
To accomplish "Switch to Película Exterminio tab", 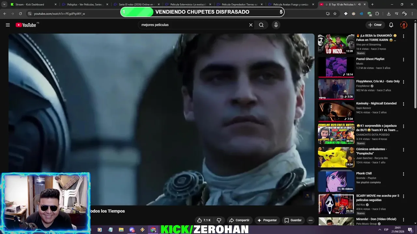I will (188, 5).
